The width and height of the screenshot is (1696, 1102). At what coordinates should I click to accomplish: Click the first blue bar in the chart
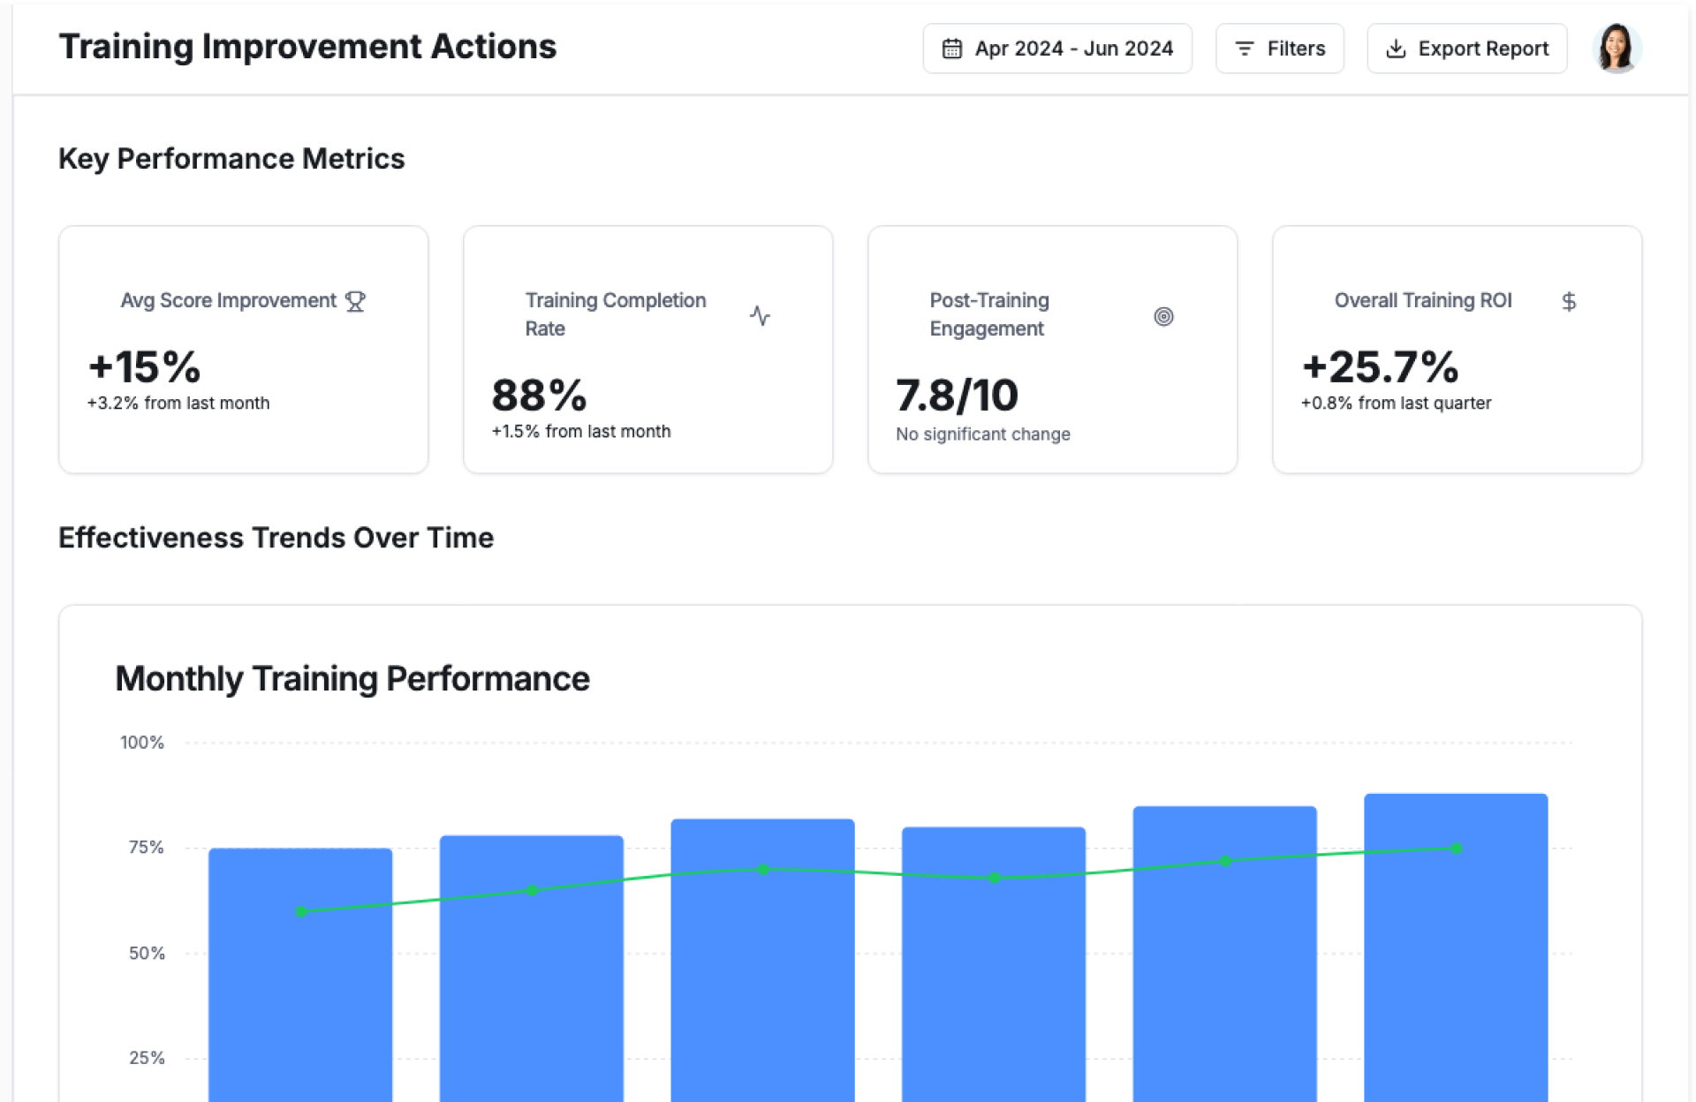(300, 989)
